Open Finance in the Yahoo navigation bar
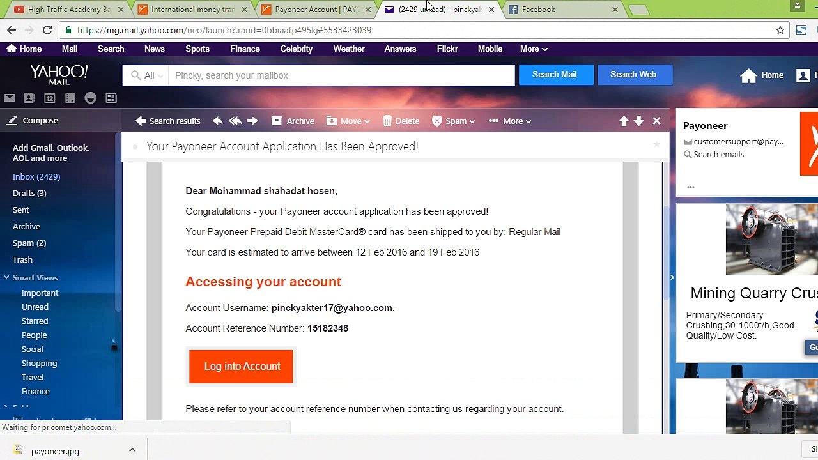The image size is (818, 460). [x=245, y=49]
